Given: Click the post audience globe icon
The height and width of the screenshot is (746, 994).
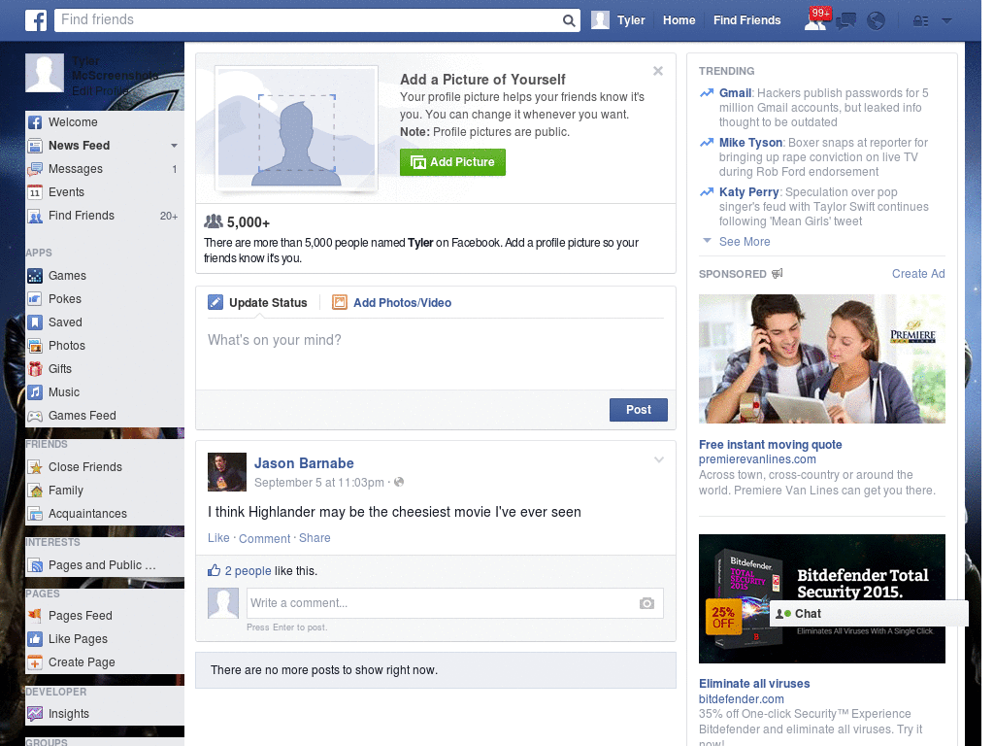Looking at the screenshot, I should [x=399, y=482].
